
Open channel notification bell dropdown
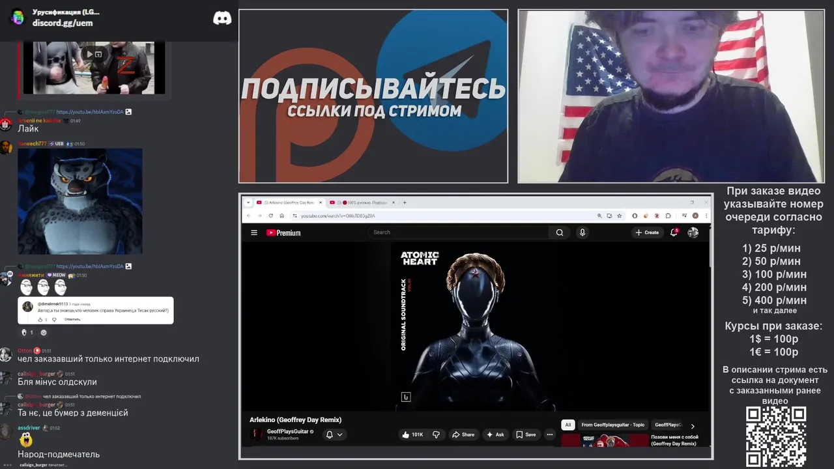tap(334, 434)
